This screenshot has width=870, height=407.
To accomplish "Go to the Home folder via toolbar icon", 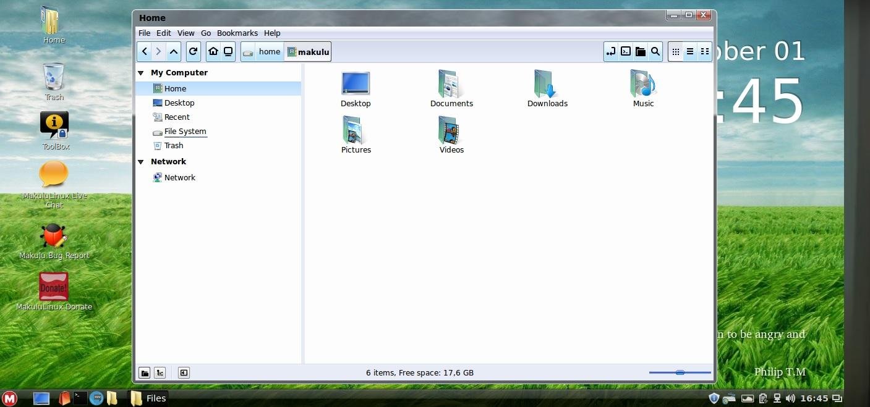I will point(213,51).
